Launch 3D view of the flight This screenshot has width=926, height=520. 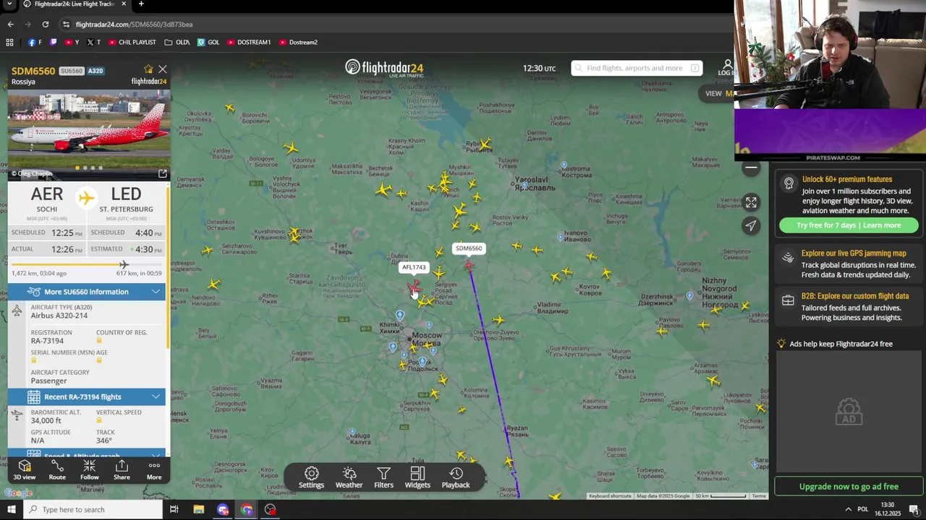coord(24,469)
